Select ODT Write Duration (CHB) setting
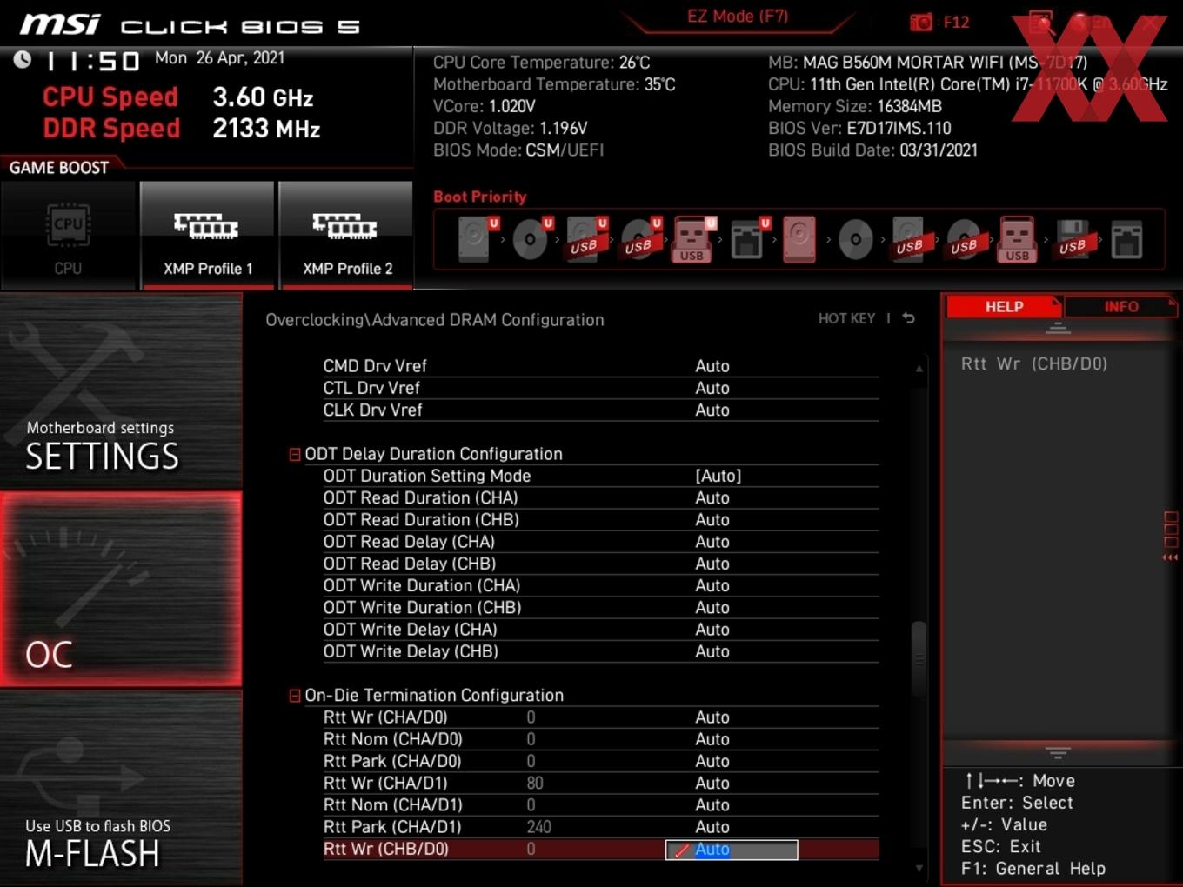This screenshot has width=1183, height=887. (600, 607)
